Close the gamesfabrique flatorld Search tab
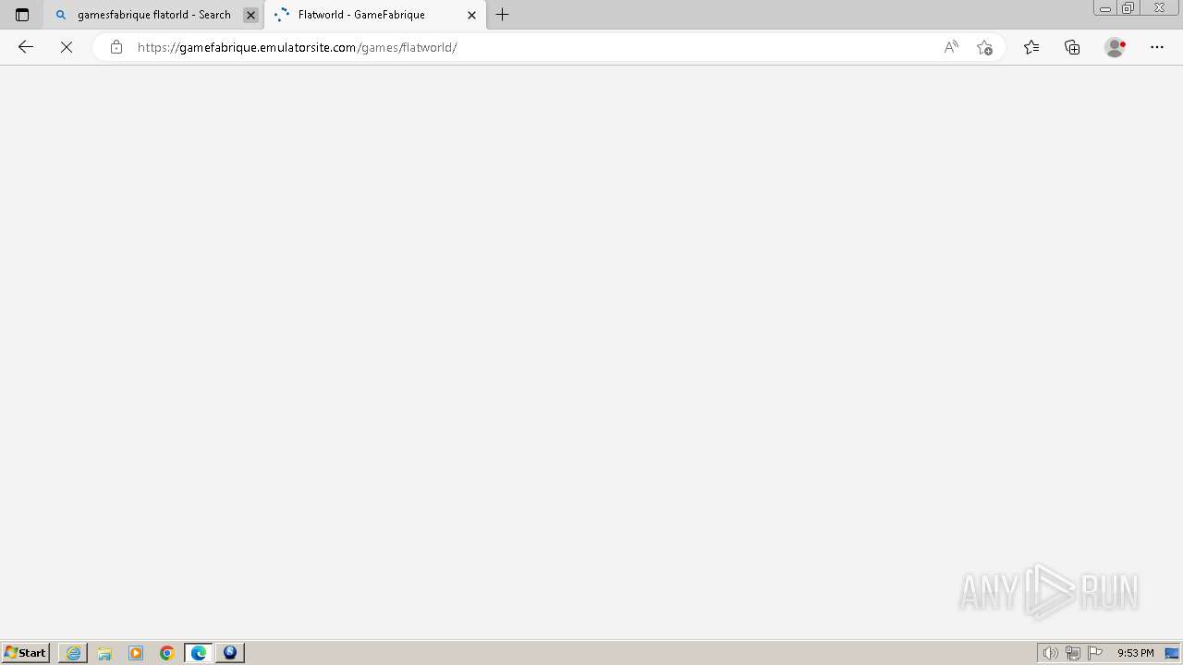This screenshot has height=665, width=1183. [250, 15]
